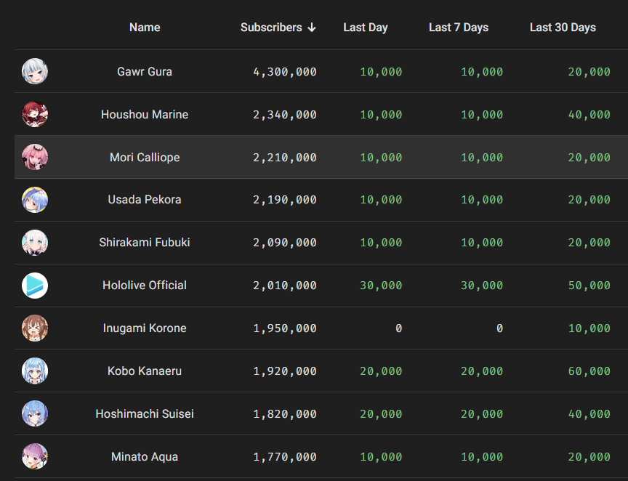This screenshot has width=628, height=481.
Task: Select Mori Calliope's pink-haired avatar
Action: tap(35, 157)
